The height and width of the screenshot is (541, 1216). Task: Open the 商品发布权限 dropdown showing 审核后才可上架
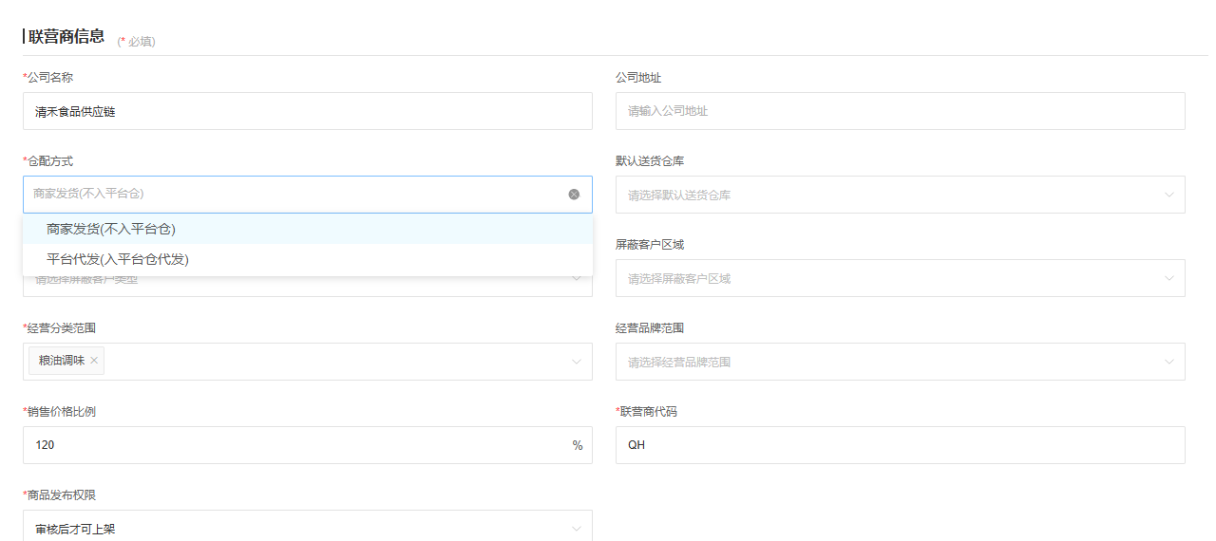(x=308, y=526)
